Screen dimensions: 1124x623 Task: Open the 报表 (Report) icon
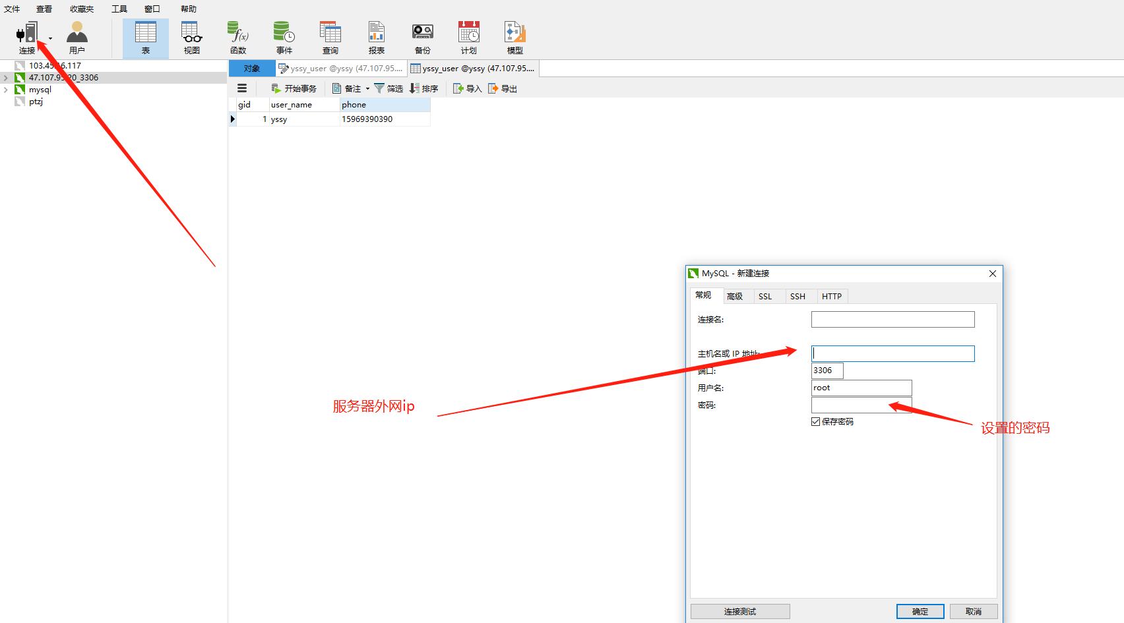point(377,38)
